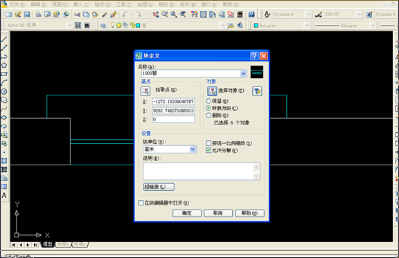399x258 pixels.
Task: Open the 编辑 menu
Action: click(x=39, y=4)
